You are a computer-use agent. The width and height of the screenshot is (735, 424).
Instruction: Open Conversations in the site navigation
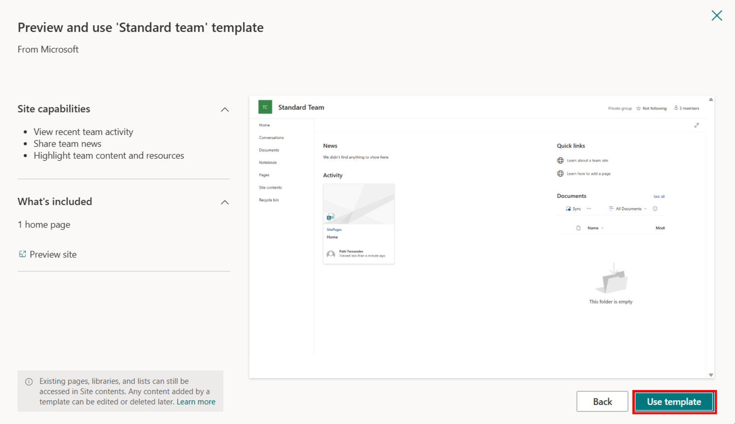pyautogui.click(x=271, y=137)
